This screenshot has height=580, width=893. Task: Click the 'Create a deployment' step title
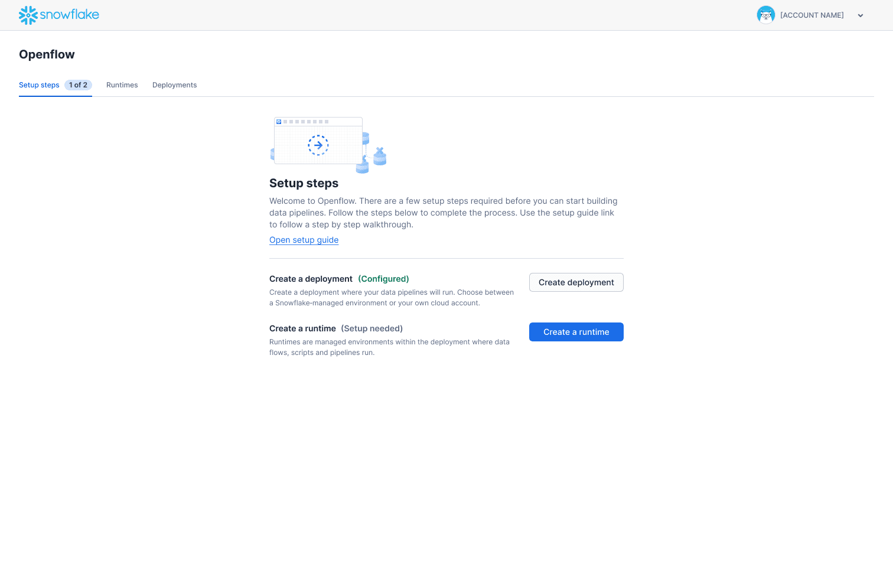(x=311, y=279)
